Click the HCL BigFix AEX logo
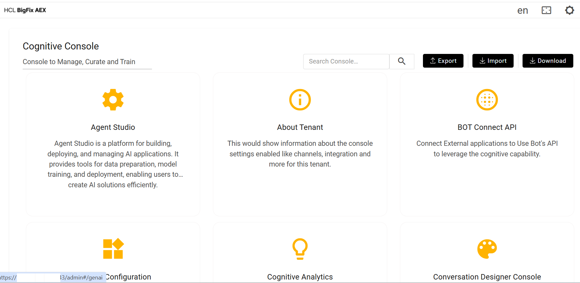 25,10
